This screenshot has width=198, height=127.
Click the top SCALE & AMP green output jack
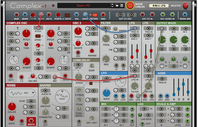188,109
